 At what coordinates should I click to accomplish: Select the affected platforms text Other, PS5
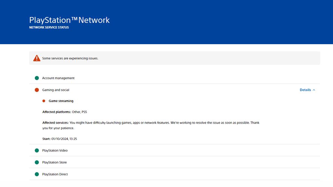tap(80, 112)
